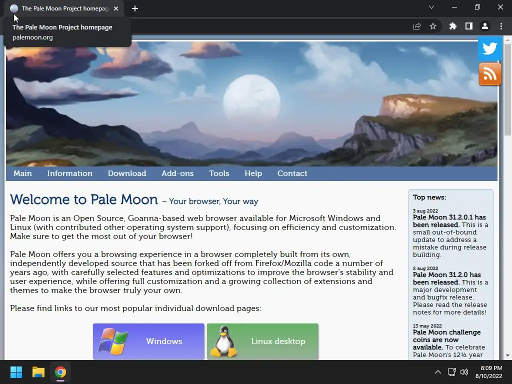Click 'Your browser, Your way' tagline
Image resolution: width=512 pixels, height=384 pixels.
point(213,201)
